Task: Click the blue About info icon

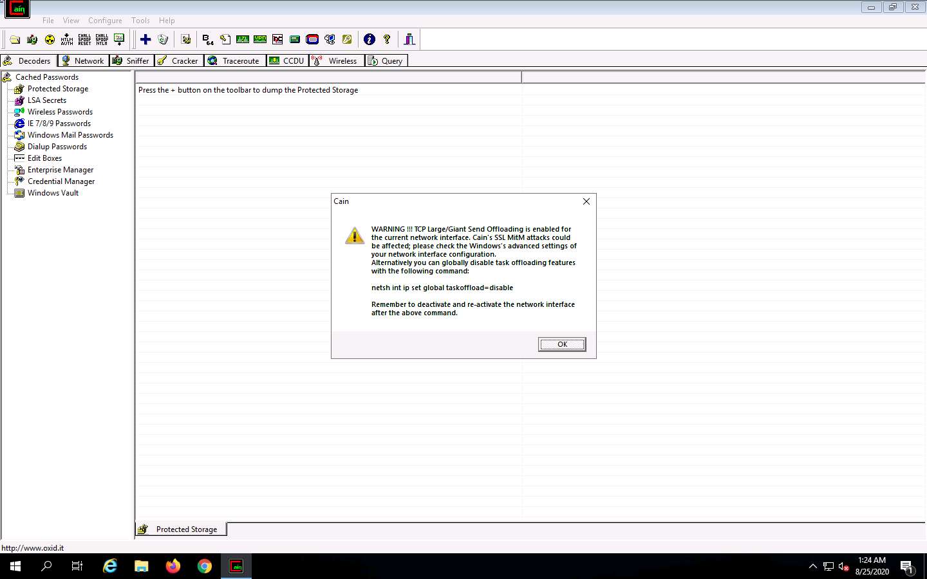Action: (x=370, y=39)
